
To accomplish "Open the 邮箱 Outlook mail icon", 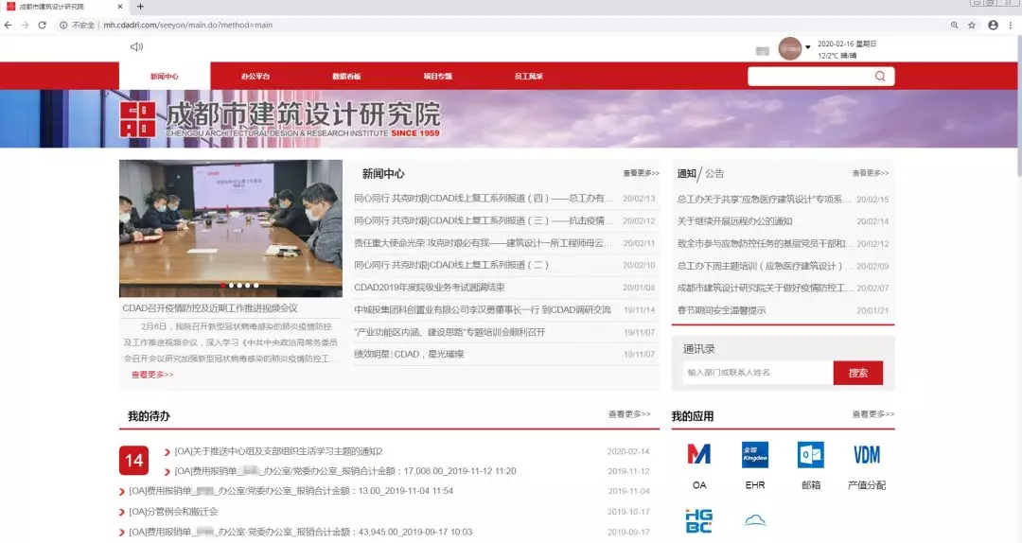I will [x=810, y=455].
